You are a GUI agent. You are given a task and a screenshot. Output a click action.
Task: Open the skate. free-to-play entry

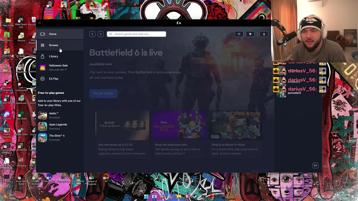coord(60,115)
